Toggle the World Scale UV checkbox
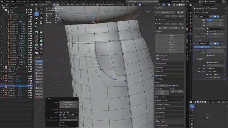 pyautogui.click(x=156, y=76)
